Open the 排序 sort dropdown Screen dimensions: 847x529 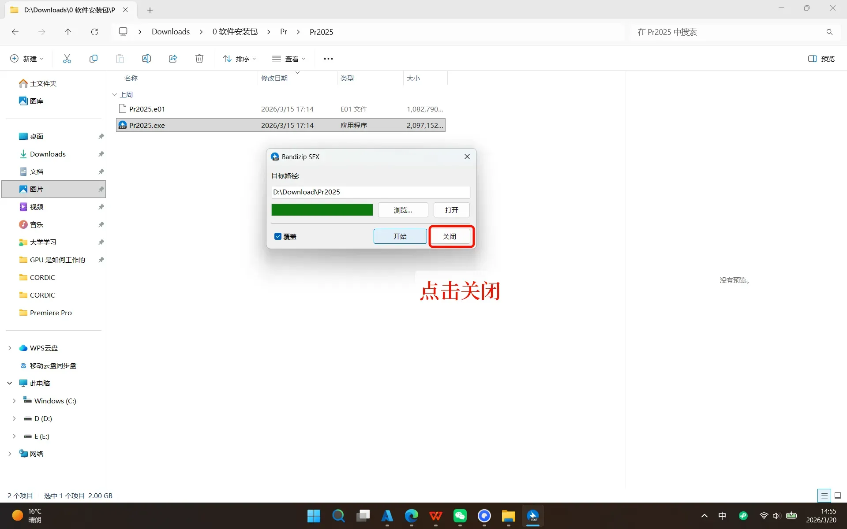(240, 59)
